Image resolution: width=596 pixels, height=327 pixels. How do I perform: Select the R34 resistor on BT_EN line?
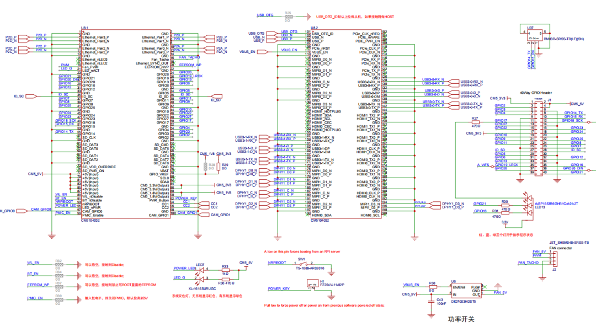coord(58,275)
